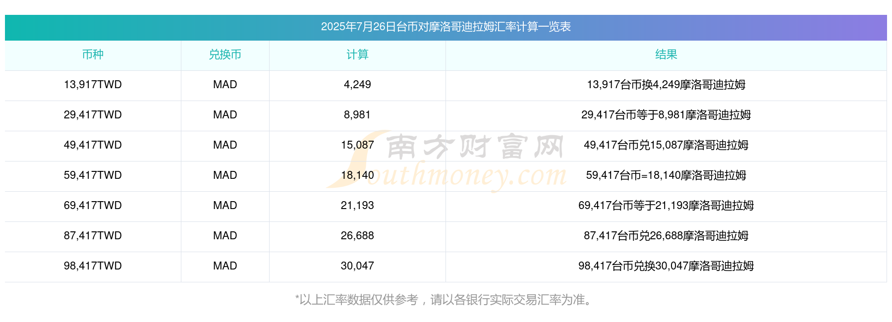This screenshot has height=322, width=892.
Task: Click the MAD cell in the 13,917TWD row
Action: pos(225,85)
